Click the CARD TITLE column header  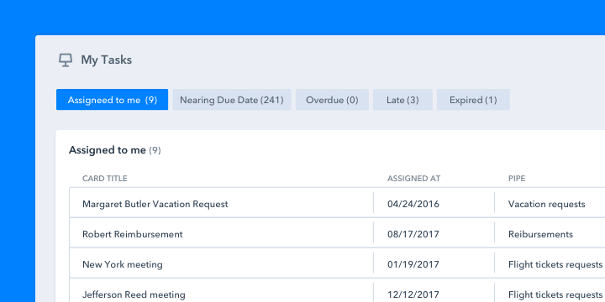[105, 179]
